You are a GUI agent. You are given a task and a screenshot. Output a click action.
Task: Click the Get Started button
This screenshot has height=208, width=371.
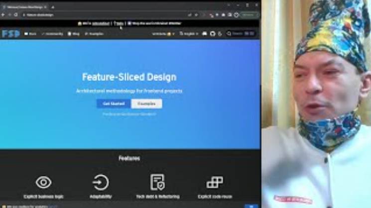[114, 104]
